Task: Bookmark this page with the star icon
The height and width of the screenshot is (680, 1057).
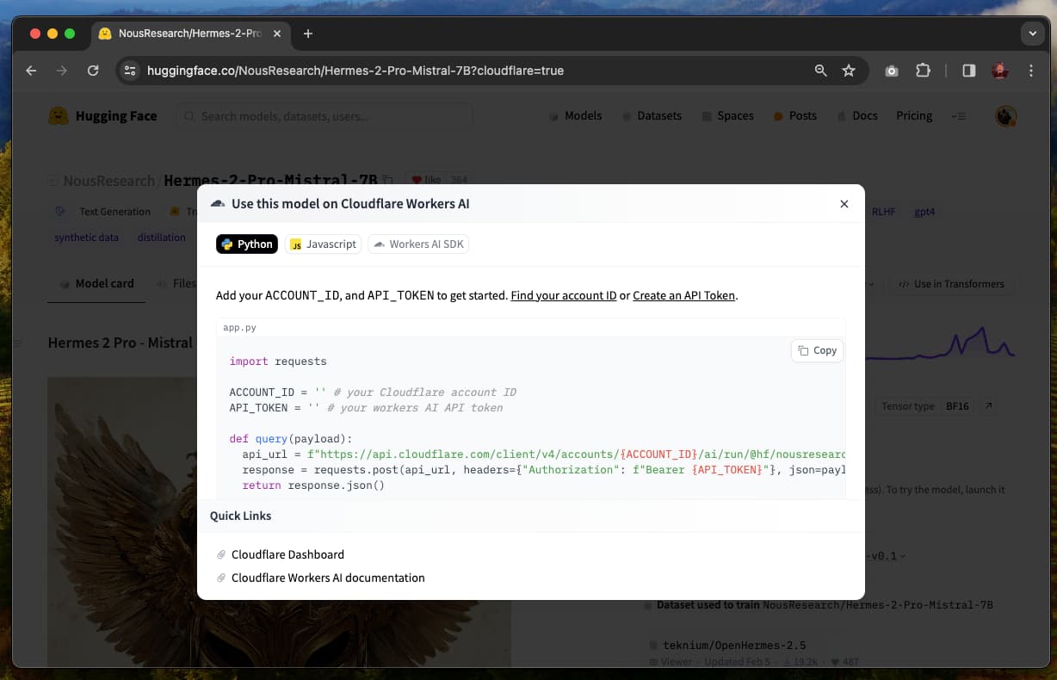Action: pos(849,71)
